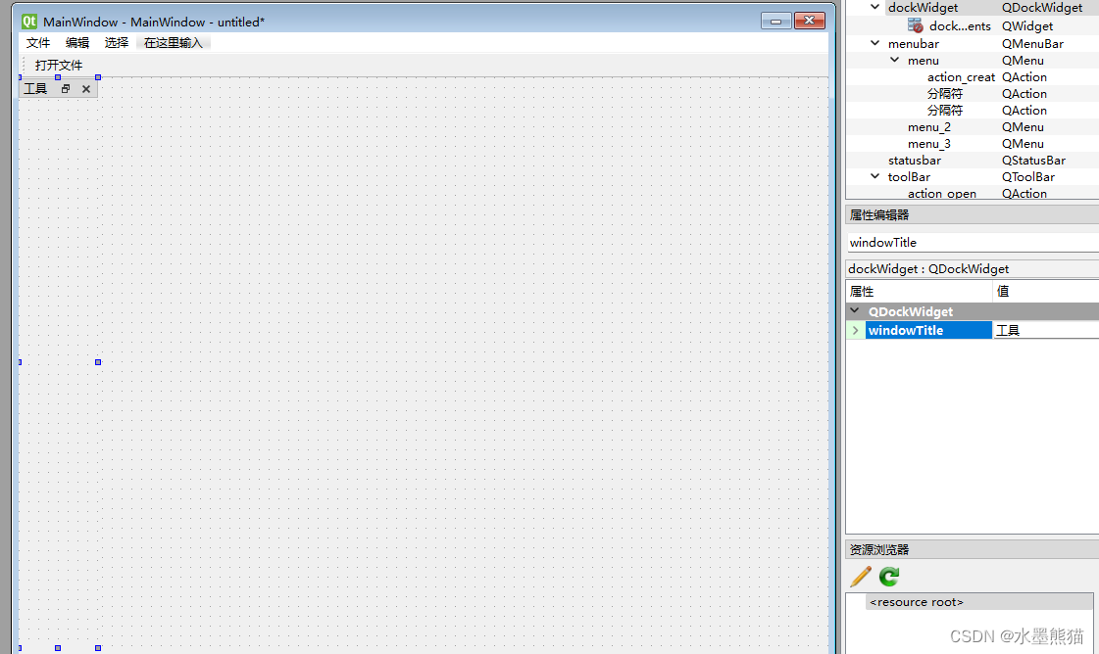Viewport: 1099px width, 654px height.
Task: Collapse the dockWidget tree node
Action: pos(874,7)
